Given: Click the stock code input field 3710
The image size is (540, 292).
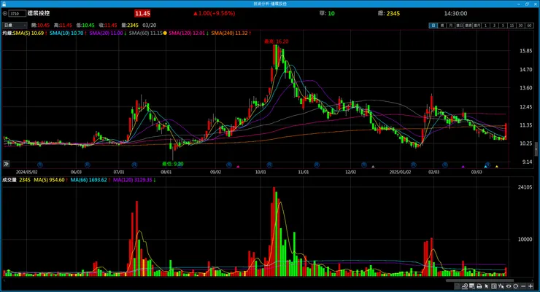Looking at the screenshot, I should coord(18,13).
